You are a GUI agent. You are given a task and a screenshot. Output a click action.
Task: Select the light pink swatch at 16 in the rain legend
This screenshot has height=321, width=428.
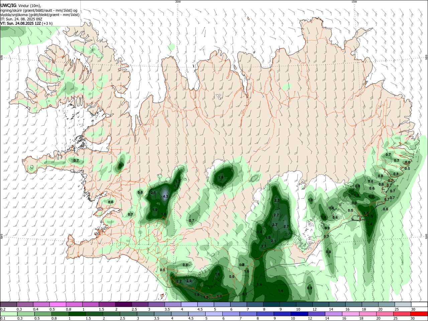click(350, 314)
